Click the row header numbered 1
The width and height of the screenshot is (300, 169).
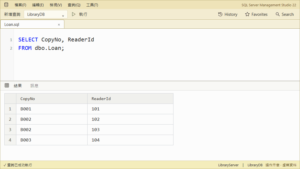(10, 109)
